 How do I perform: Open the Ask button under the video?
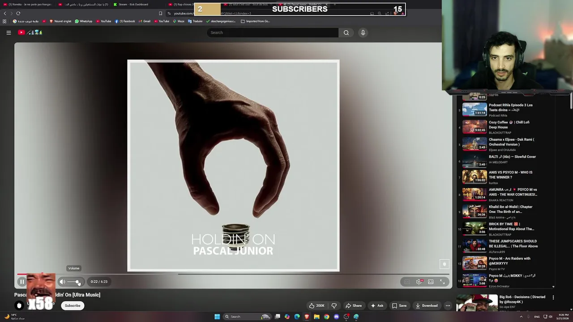click(376, 306)
